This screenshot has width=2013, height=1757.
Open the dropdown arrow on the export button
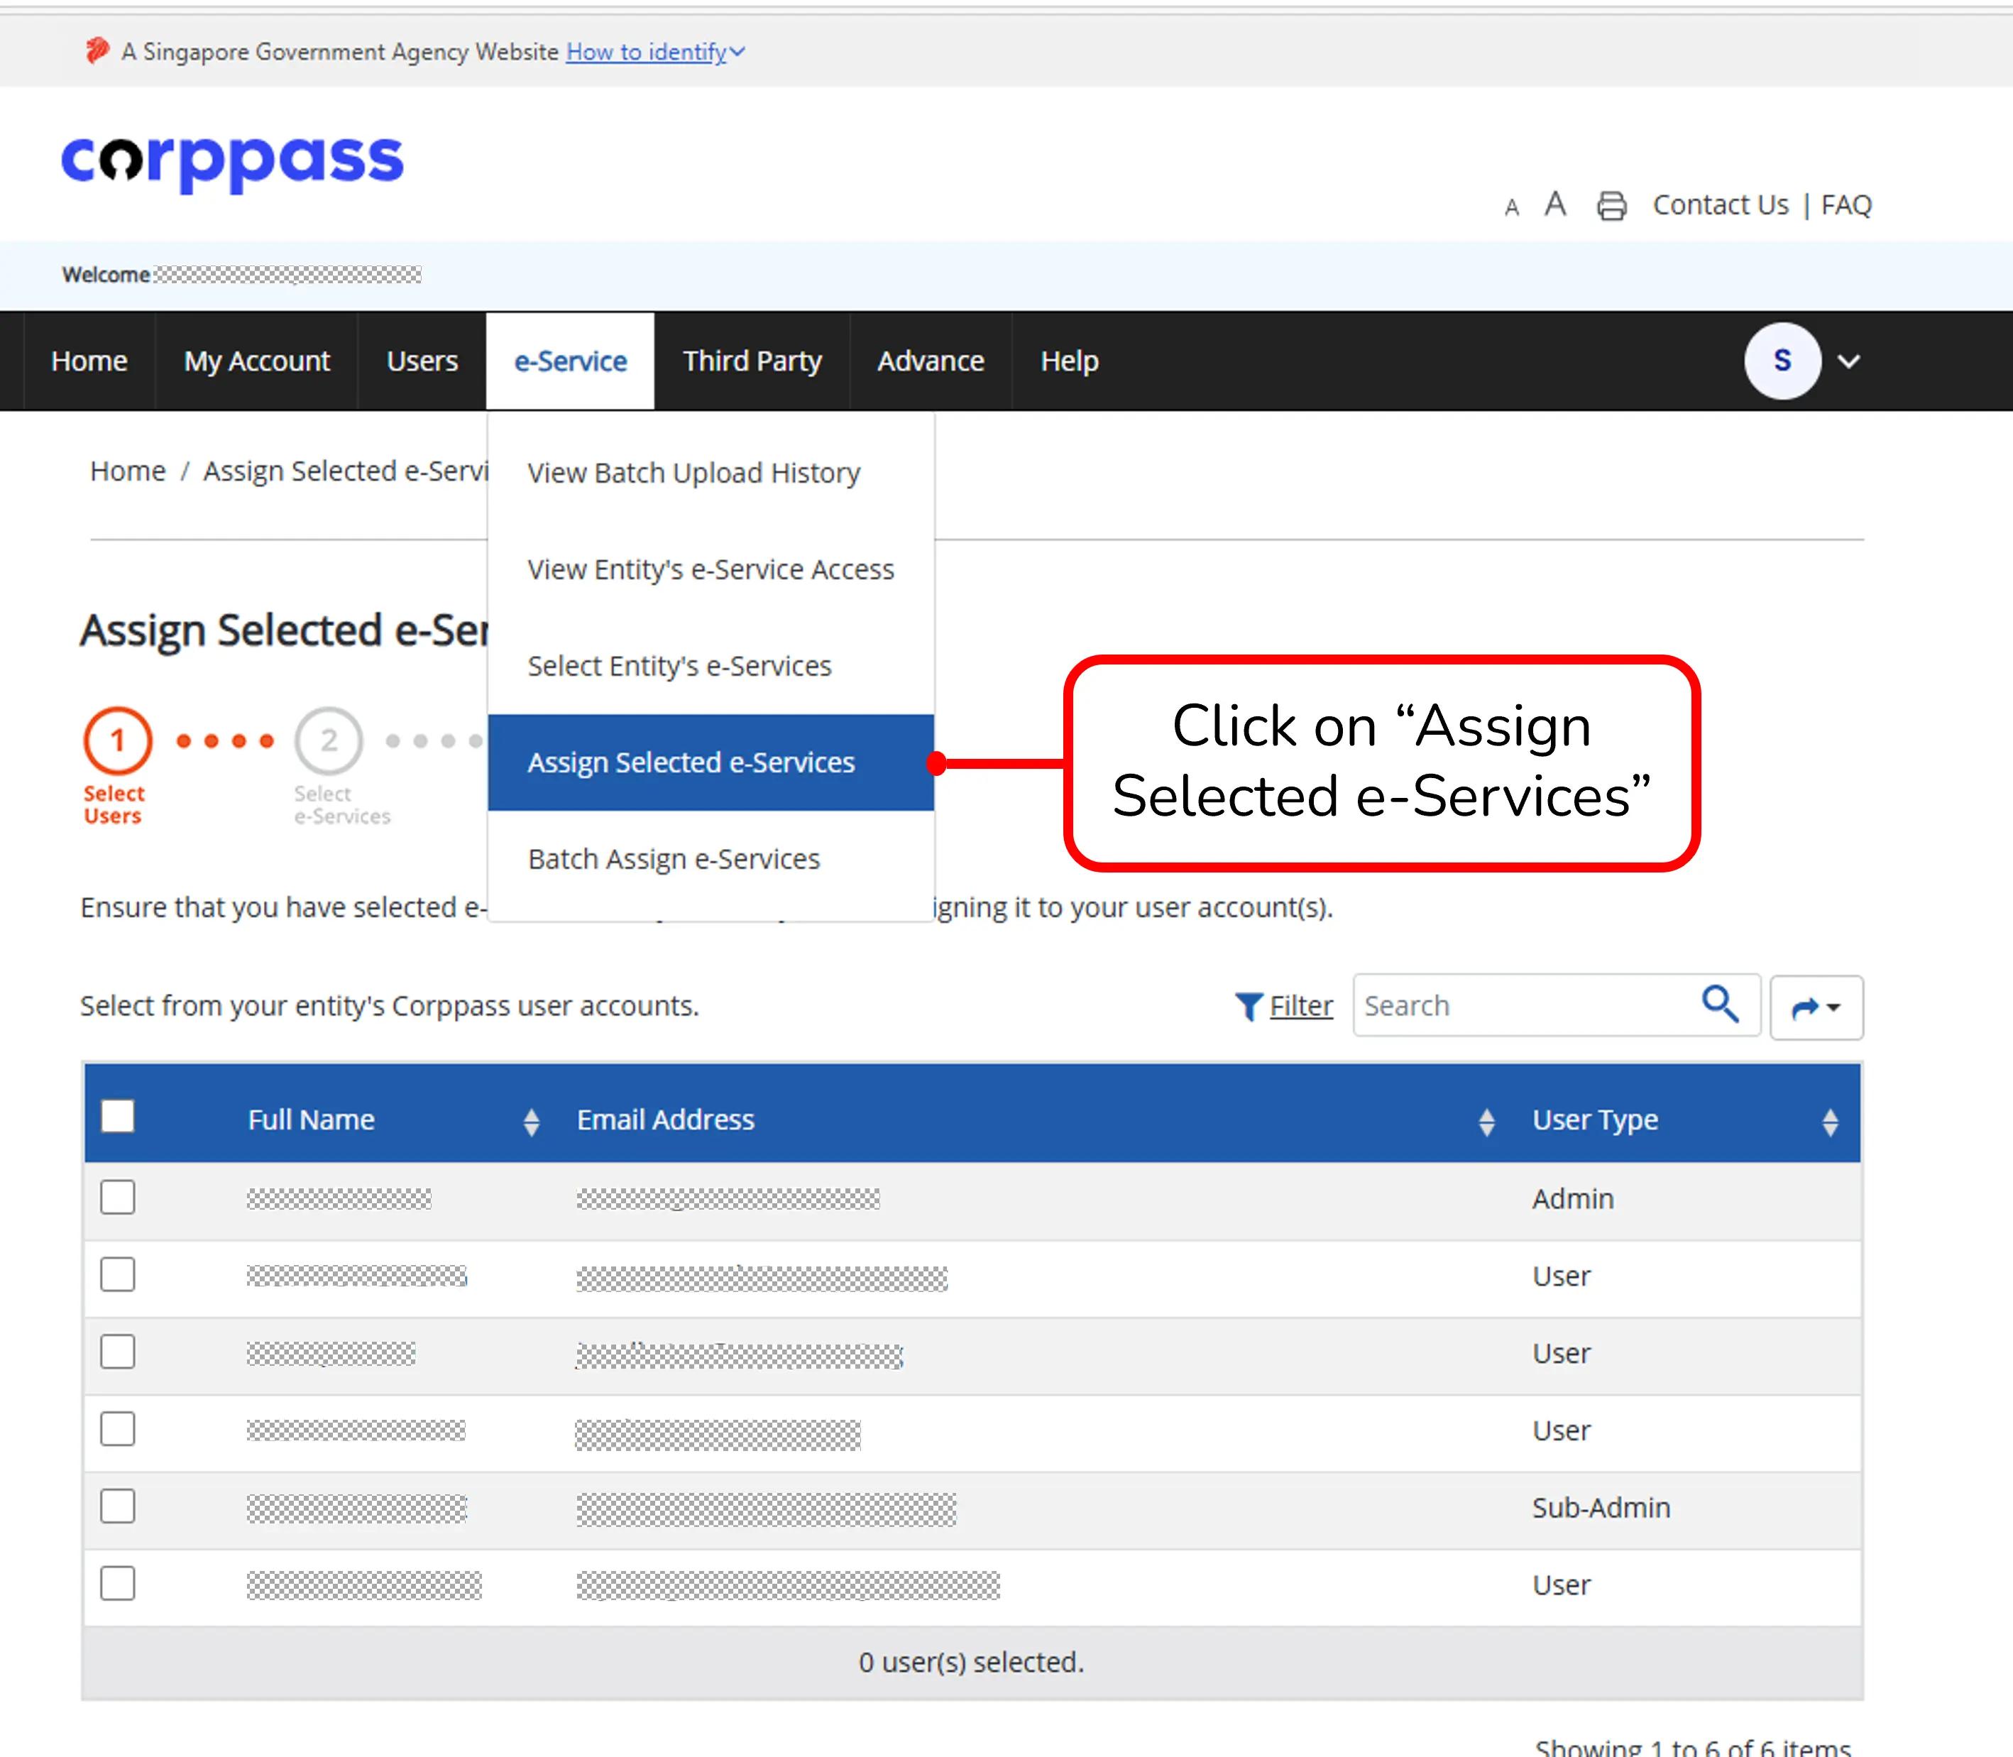coord(1833,1007)
